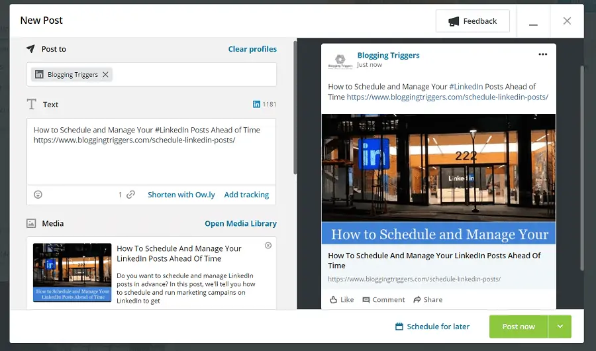The image size is (596, 351).
Task: Click inside the post text area
Action: tap(151, 152)
